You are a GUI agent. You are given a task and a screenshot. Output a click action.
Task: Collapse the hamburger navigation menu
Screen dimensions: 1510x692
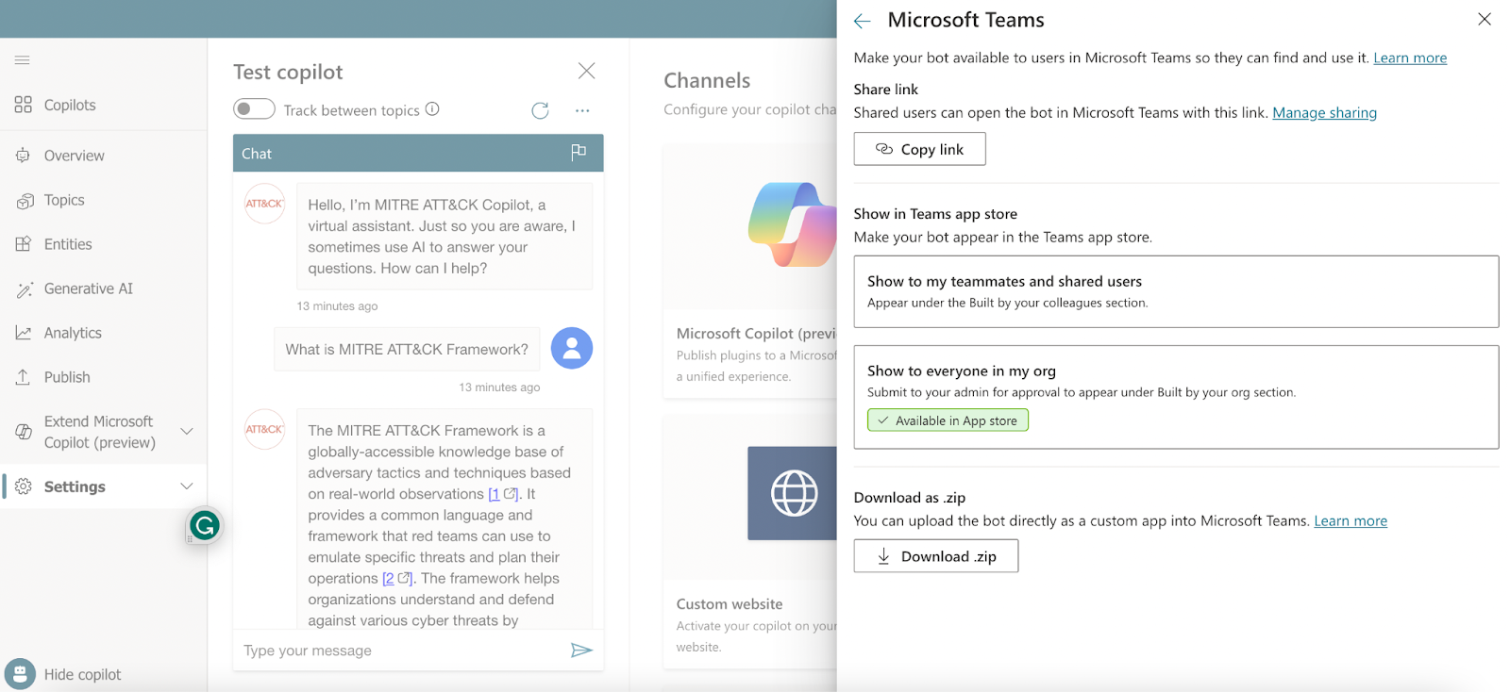point(23,60)
